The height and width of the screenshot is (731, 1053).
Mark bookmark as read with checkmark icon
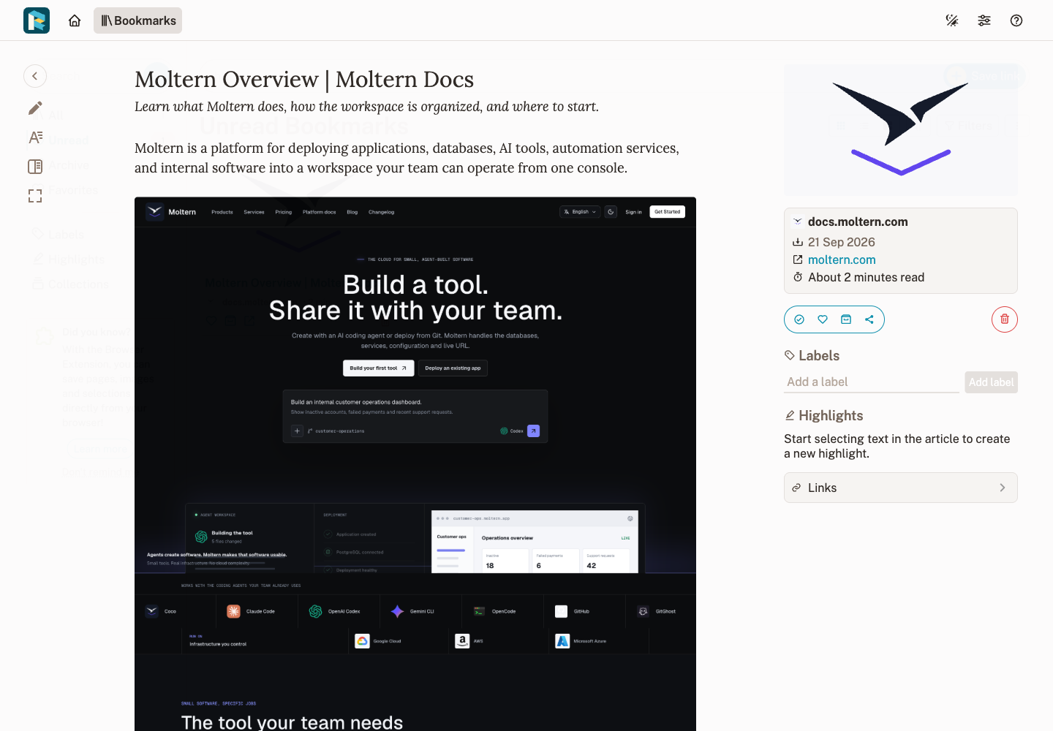tap(799, 319)
